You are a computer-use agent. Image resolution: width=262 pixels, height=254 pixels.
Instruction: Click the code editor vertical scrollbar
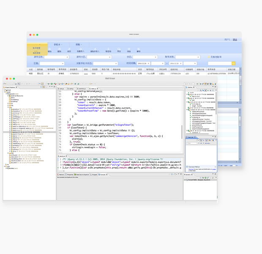(x=182, y=132)
